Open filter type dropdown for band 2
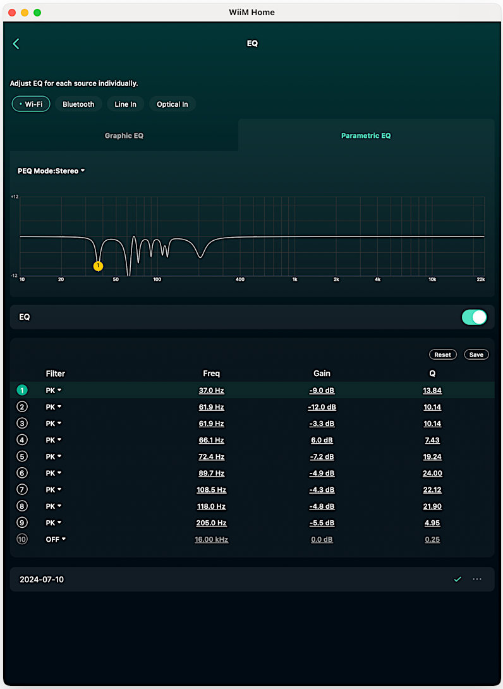Viewport: 503px width, 689px height. [x=54, y=407]
